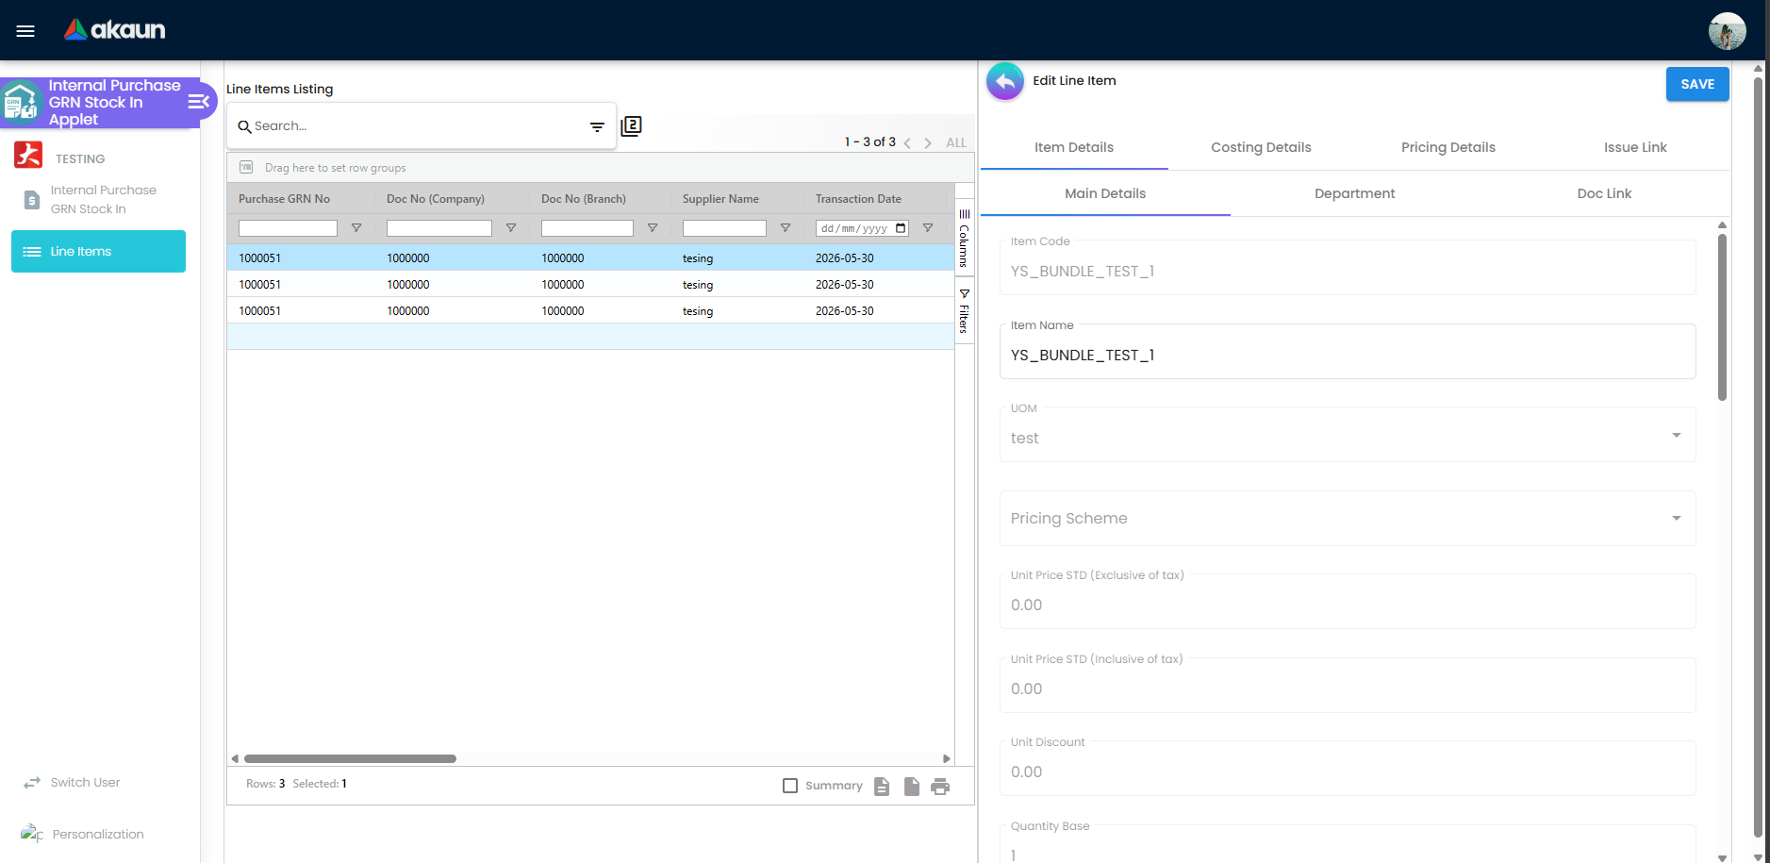Sort by Purchase GRN No column
1770x863 pixels.
point(284,199)
